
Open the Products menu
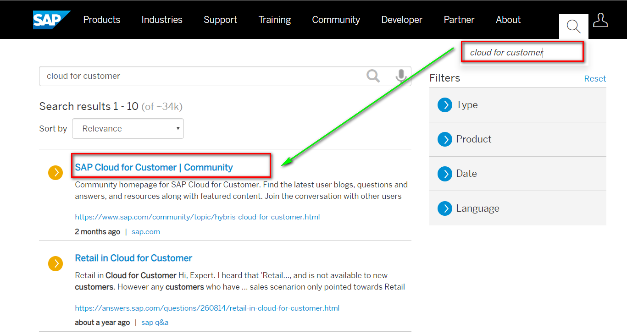(x=102, y=20)
